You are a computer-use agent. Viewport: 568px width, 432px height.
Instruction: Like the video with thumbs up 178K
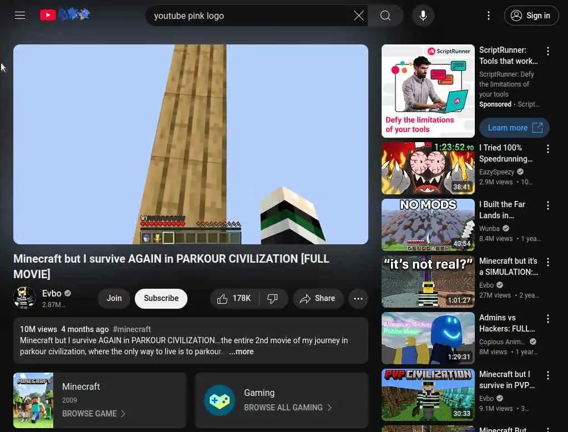click(234, 299)
